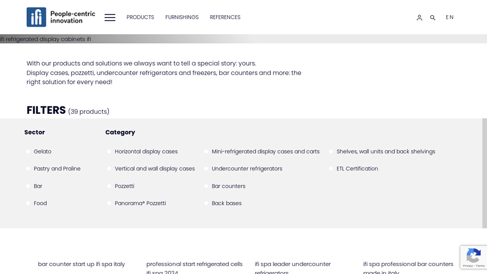This screenshot has height=274, width=487.
Task: Open bar counter start up ifi spa italy
Action: tap(82, 264)
